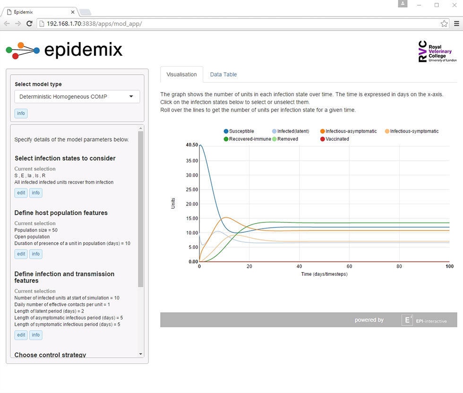This screenshot has width=463, height=393.
Task: Switch to the Data Table tab
Action: (223, 75)
